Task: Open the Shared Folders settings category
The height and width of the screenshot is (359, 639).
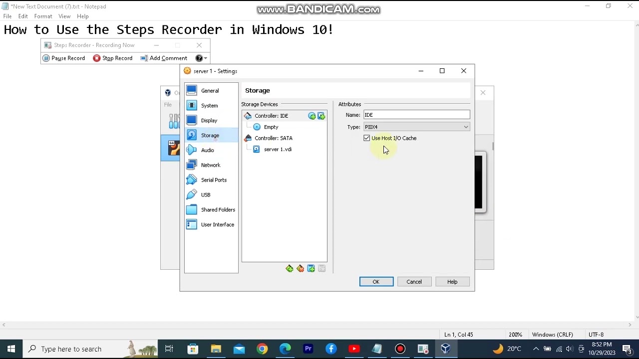Action: coord(211,210)
